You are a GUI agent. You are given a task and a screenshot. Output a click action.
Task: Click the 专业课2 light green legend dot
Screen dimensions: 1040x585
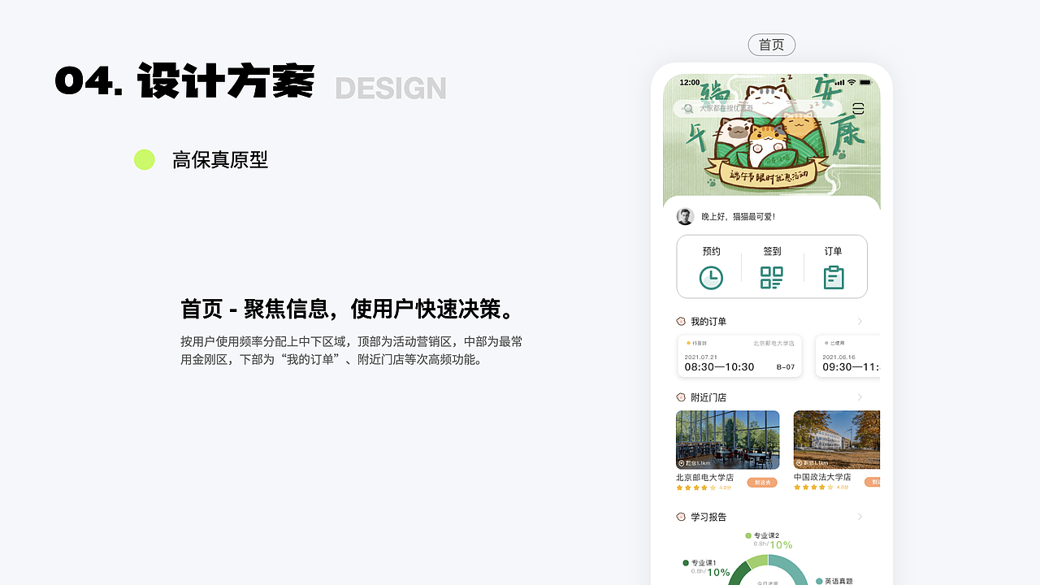748,535
